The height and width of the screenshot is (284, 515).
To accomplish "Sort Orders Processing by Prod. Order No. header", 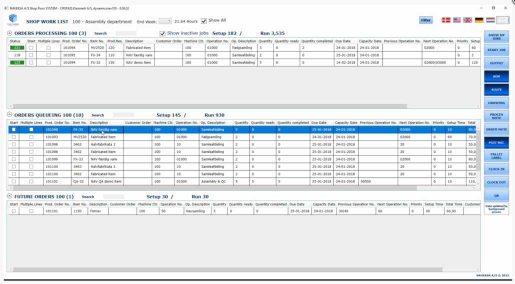I will pos(75,41).
